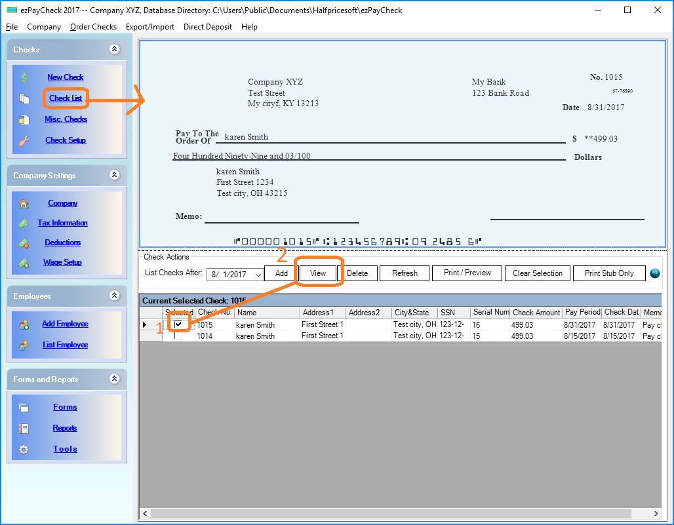Screen dimensions: 674x525
Task: Click the Tools gear icon
Action: [x=24, y=450]
